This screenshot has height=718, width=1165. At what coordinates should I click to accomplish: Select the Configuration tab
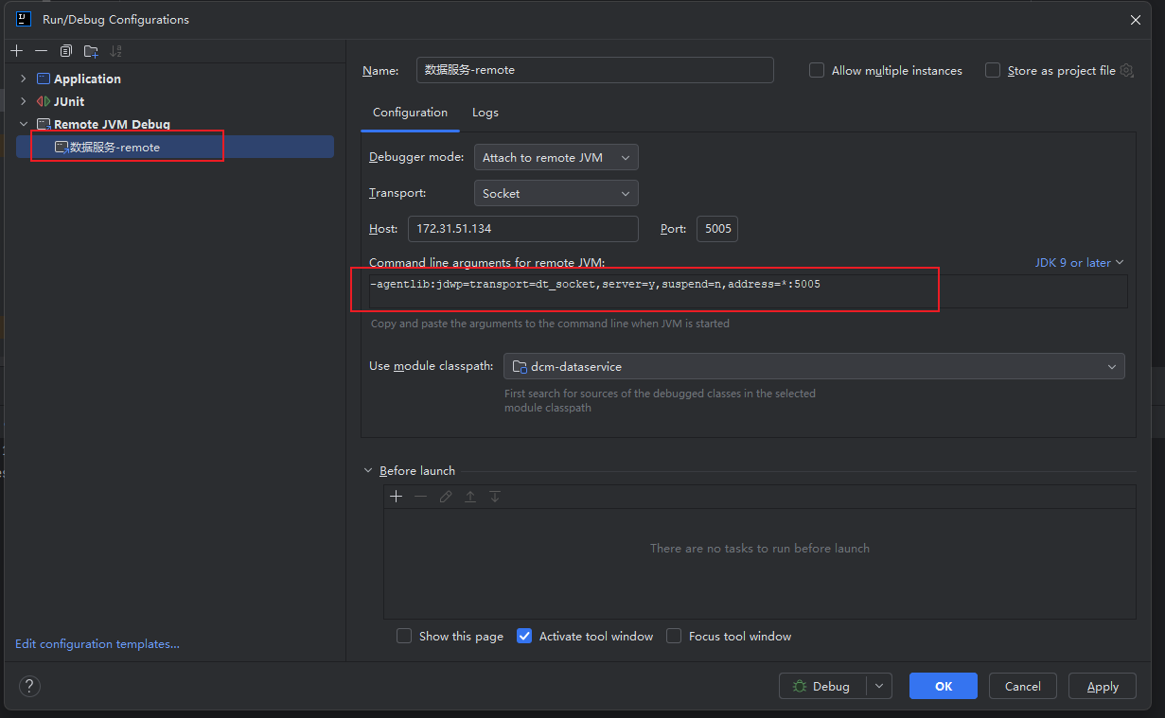click(x=410, y=113)
